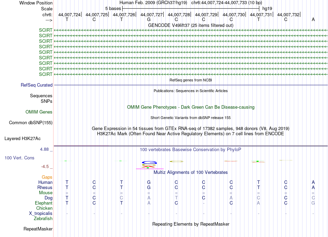This screenshot has height=237, width=328.
Task: Click the 100 Vert. Cons track label
Action: point(19,158)
